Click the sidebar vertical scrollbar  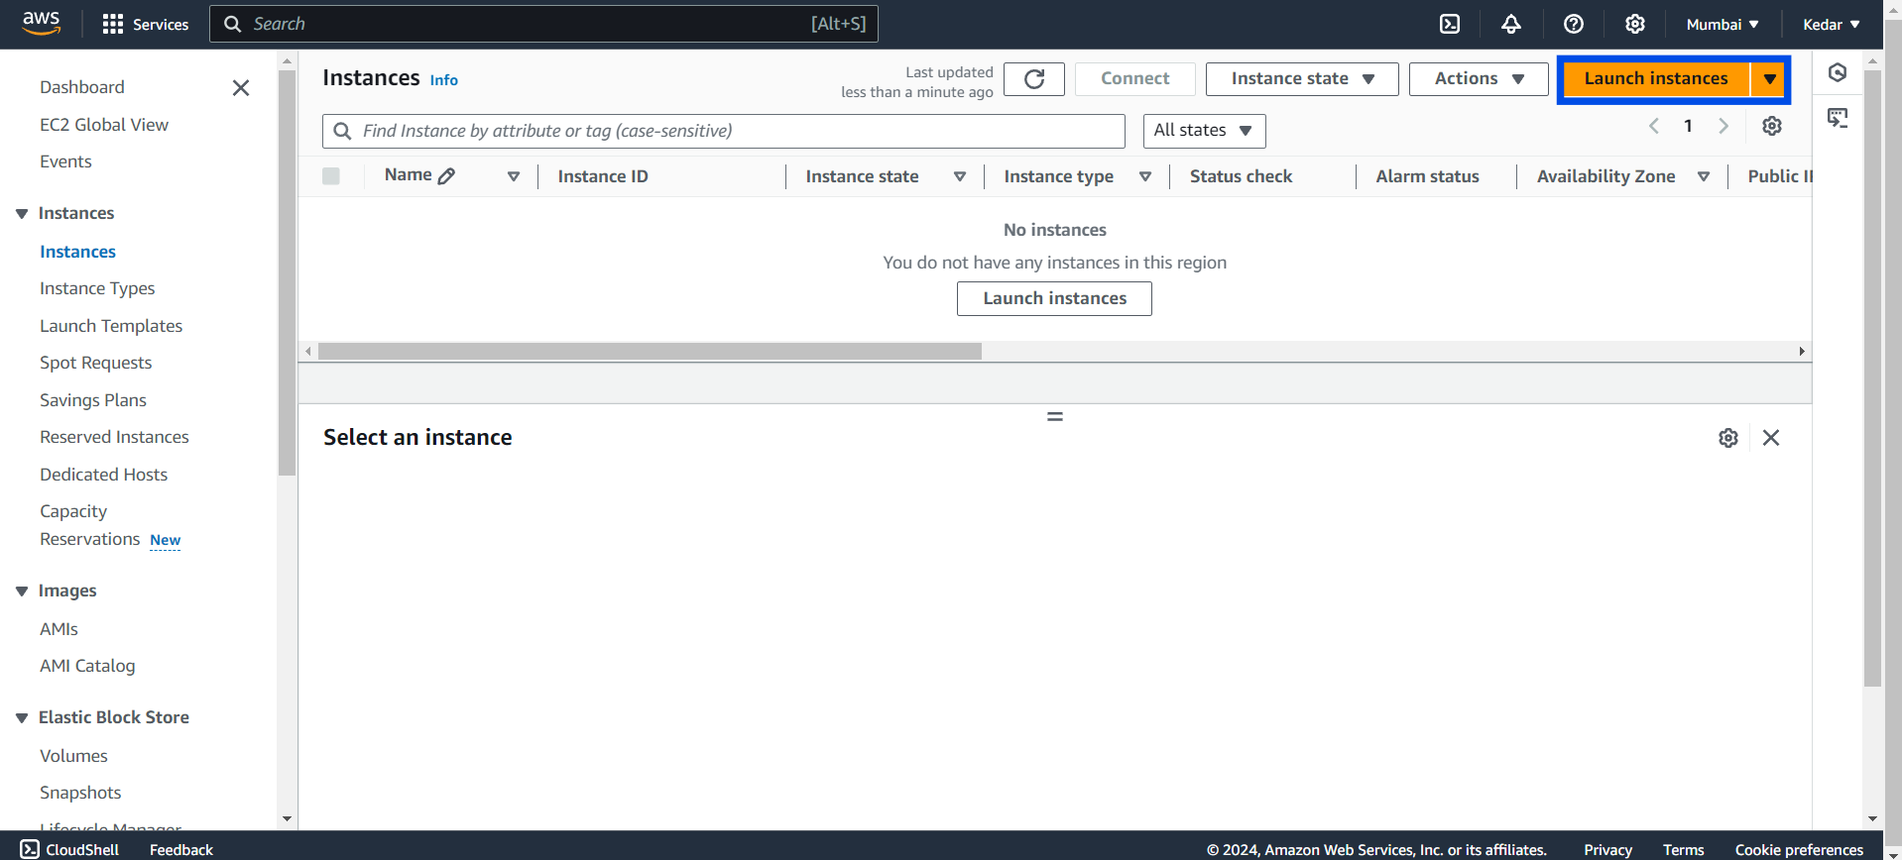[288, 272]
